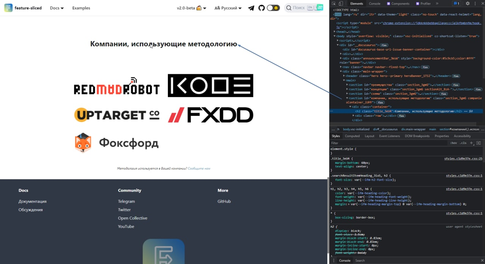
Task: Click the flex badge beside div id="__docusaurus"
Action: (383, 45)
